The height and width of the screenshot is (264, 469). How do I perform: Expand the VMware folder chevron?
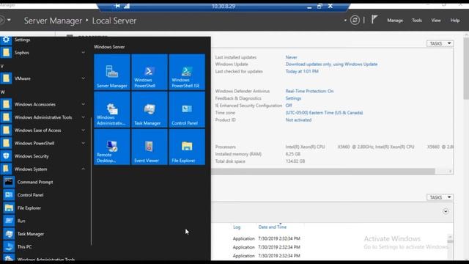[x=83, y=78]
